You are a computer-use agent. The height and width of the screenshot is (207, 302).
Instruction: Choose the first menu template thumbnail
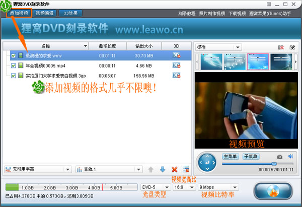tap(211, 61)
